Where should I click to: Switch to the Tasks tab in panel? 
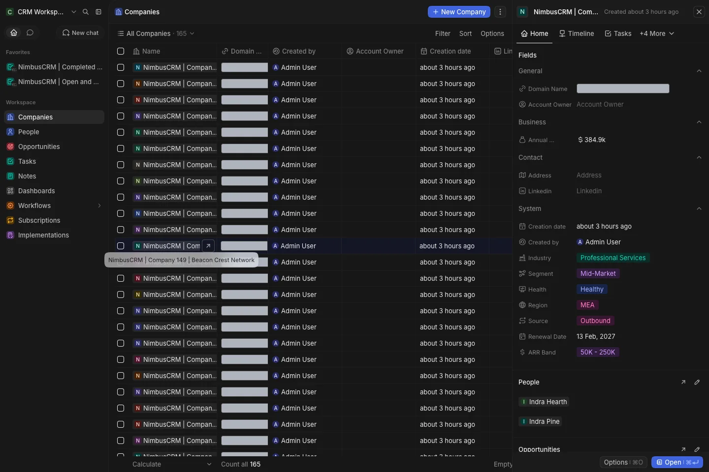tap(618, 33)
